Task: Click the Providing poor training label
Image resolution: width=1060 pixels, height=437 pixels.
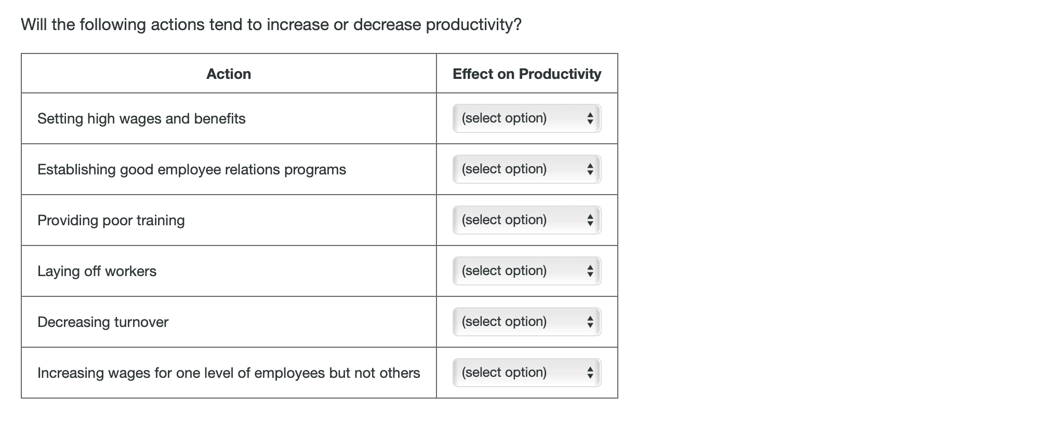Action: click(x=111, y=220)
